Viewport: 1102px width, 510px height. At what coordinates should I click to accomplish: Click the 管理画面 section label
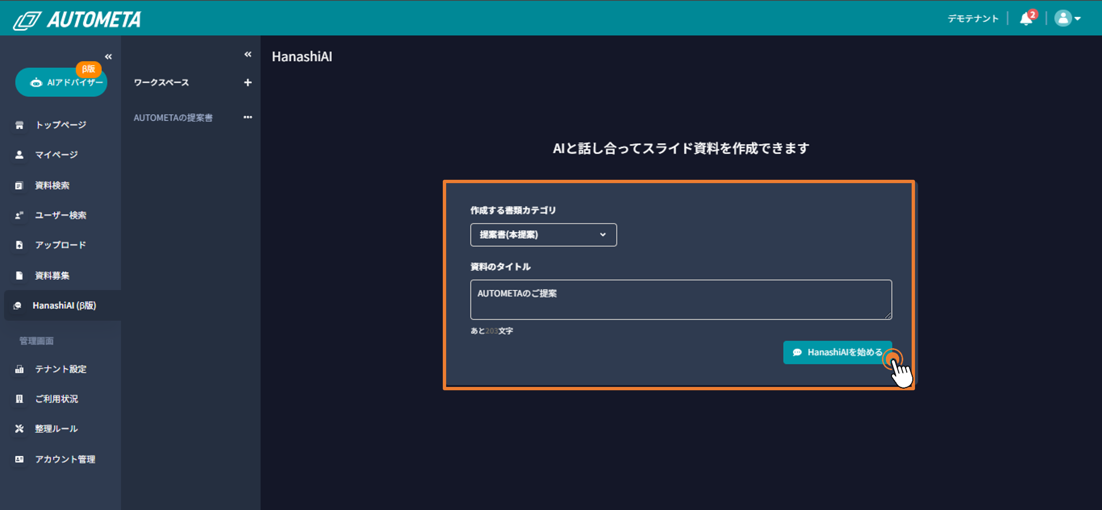(x=36, y=341)
